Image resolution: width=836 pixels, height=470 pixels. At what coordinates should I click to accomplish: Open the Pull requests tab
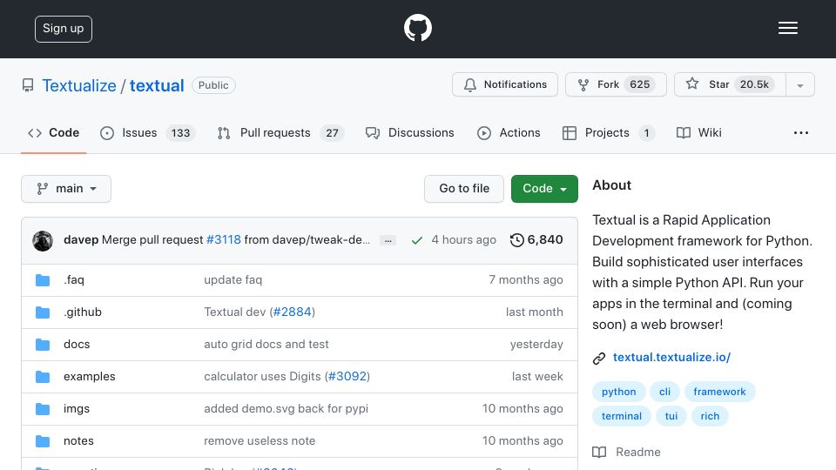pyautogui.click(x=280, y=132)
